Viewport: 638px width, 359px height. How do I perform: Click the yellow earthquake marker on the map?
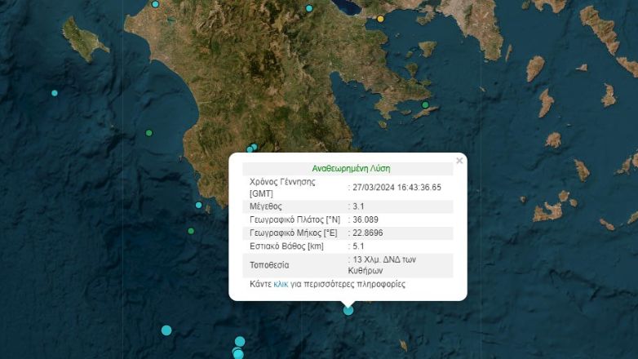point(380,19)
